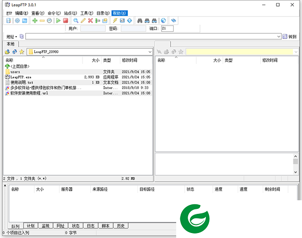Click the remote pane favorites star icon
302x238 pixels.
click(x=181, y=52)
